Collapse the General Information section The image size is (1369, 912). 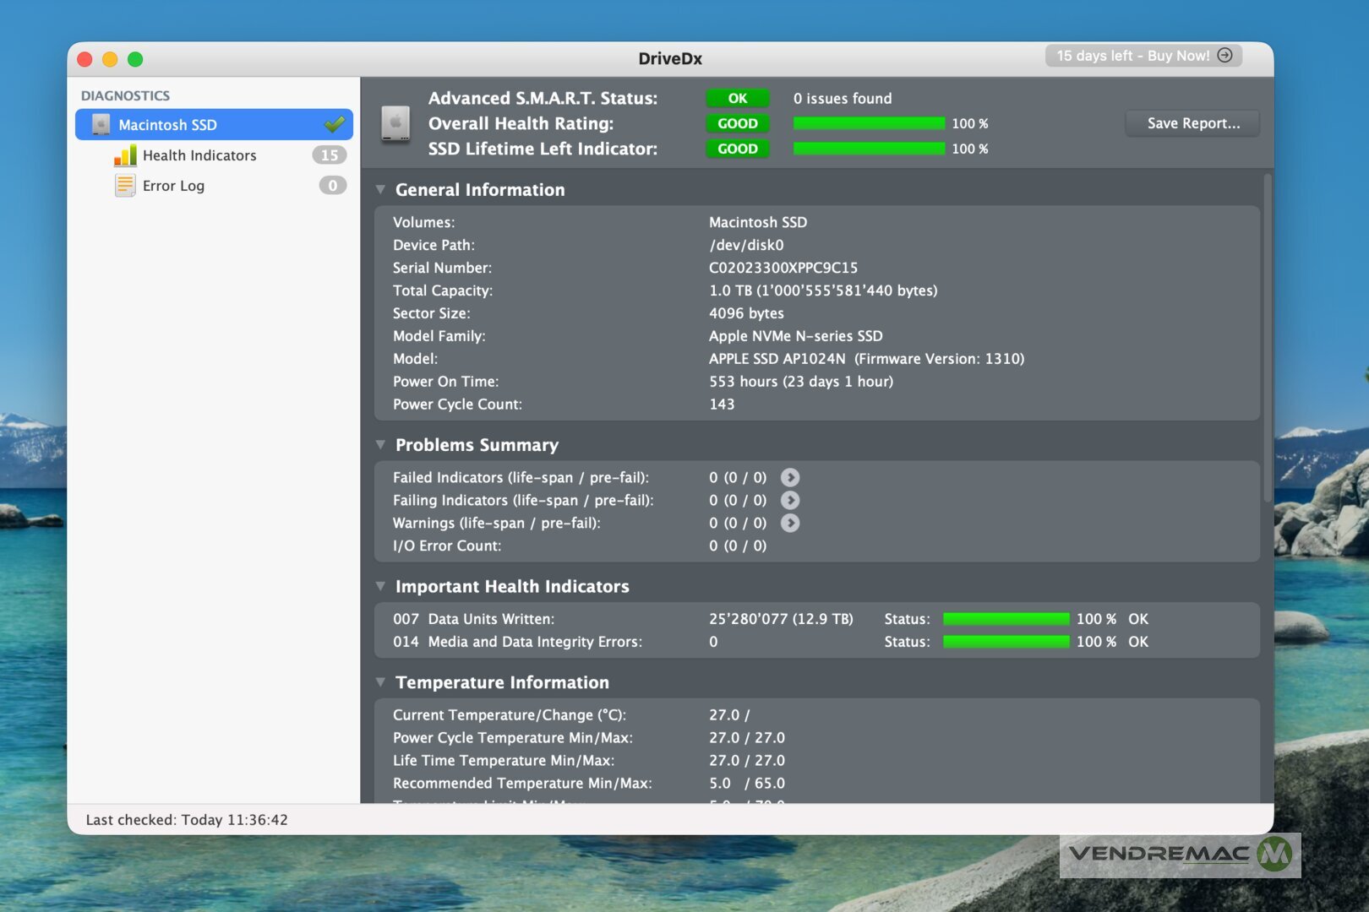tap(381, 190)
